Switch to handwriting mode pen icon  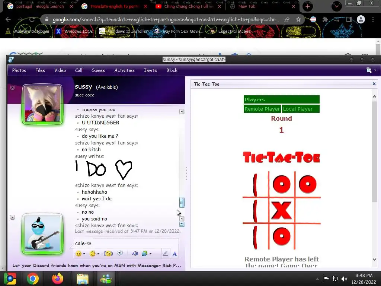coord(165,254)
